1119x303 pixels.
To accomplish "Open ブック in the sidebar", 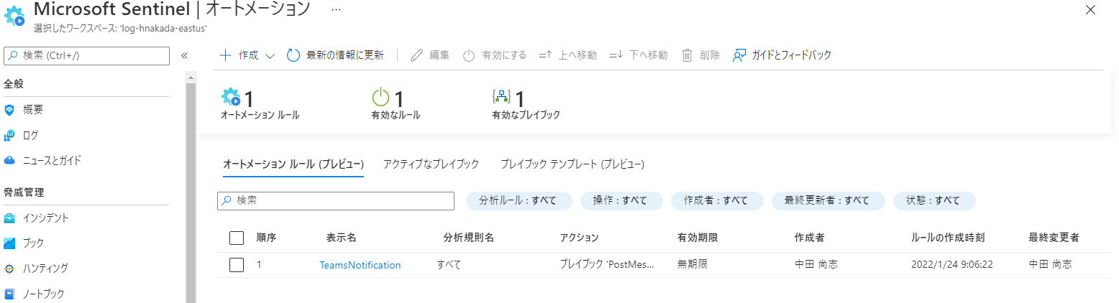I will (33, 243).
